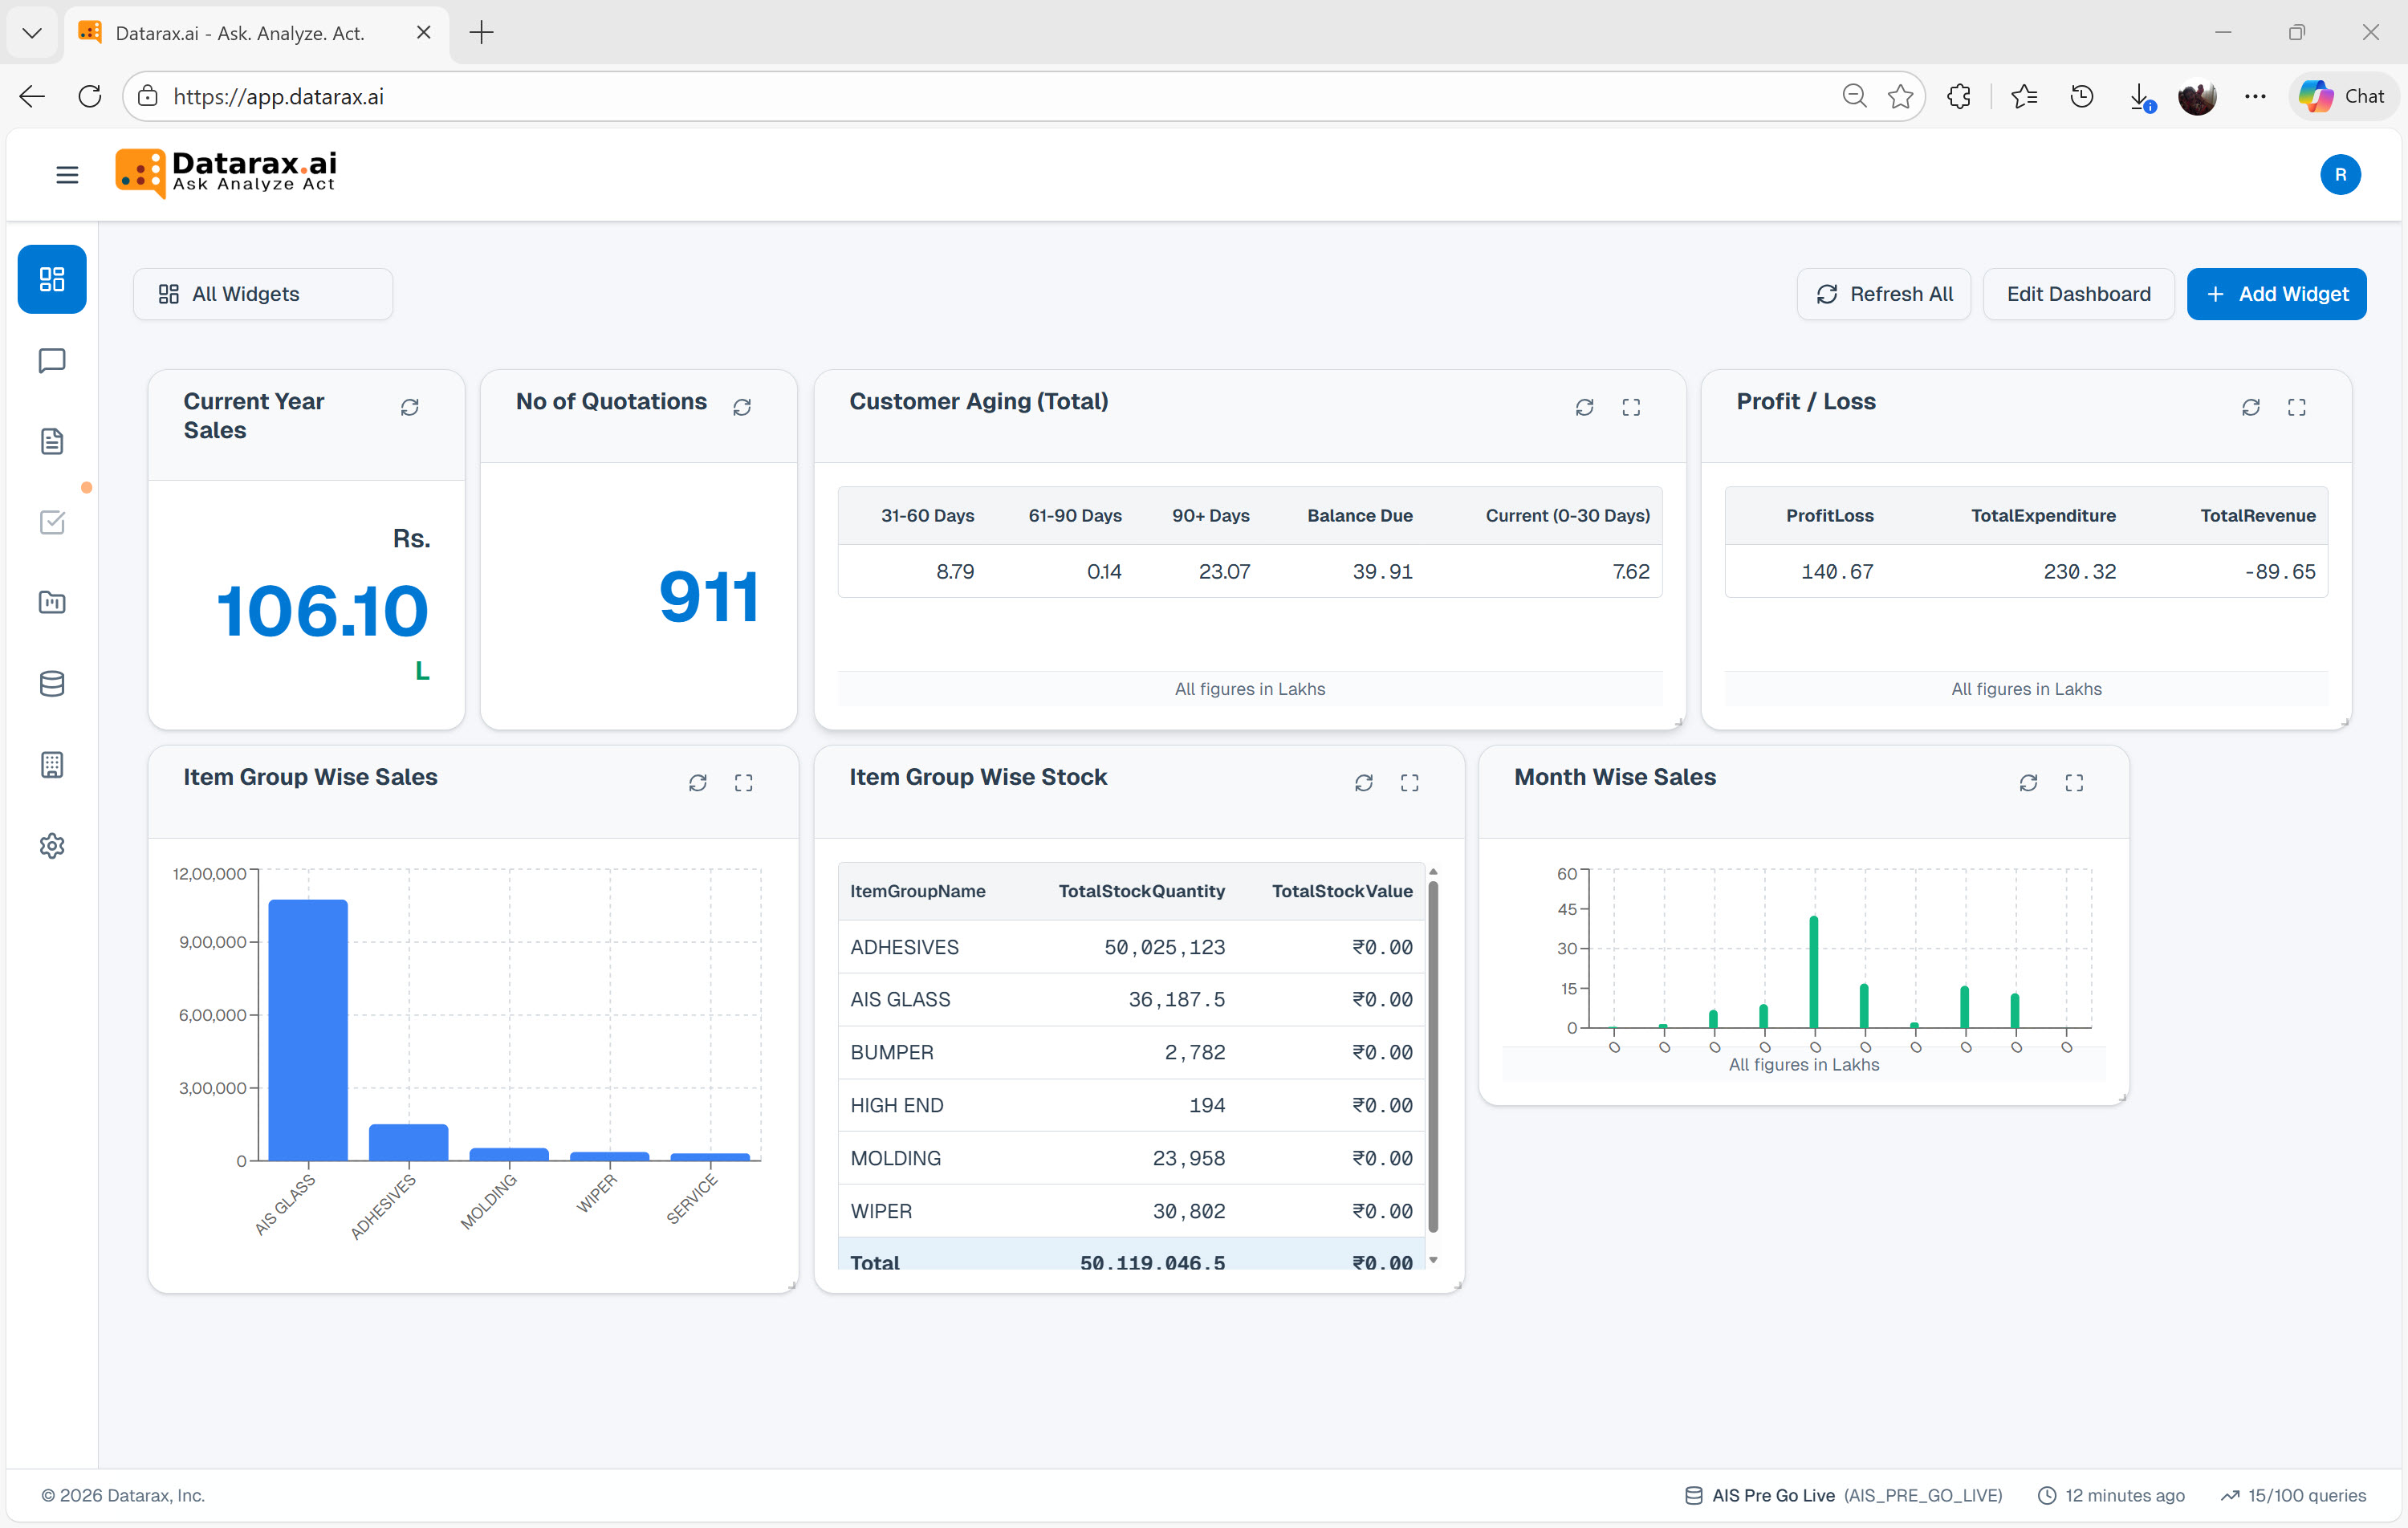Screen dimensions: 2408x1528
Task: Open the dashboard grid icon in sidebar
Action: click(x=52, y=279)
